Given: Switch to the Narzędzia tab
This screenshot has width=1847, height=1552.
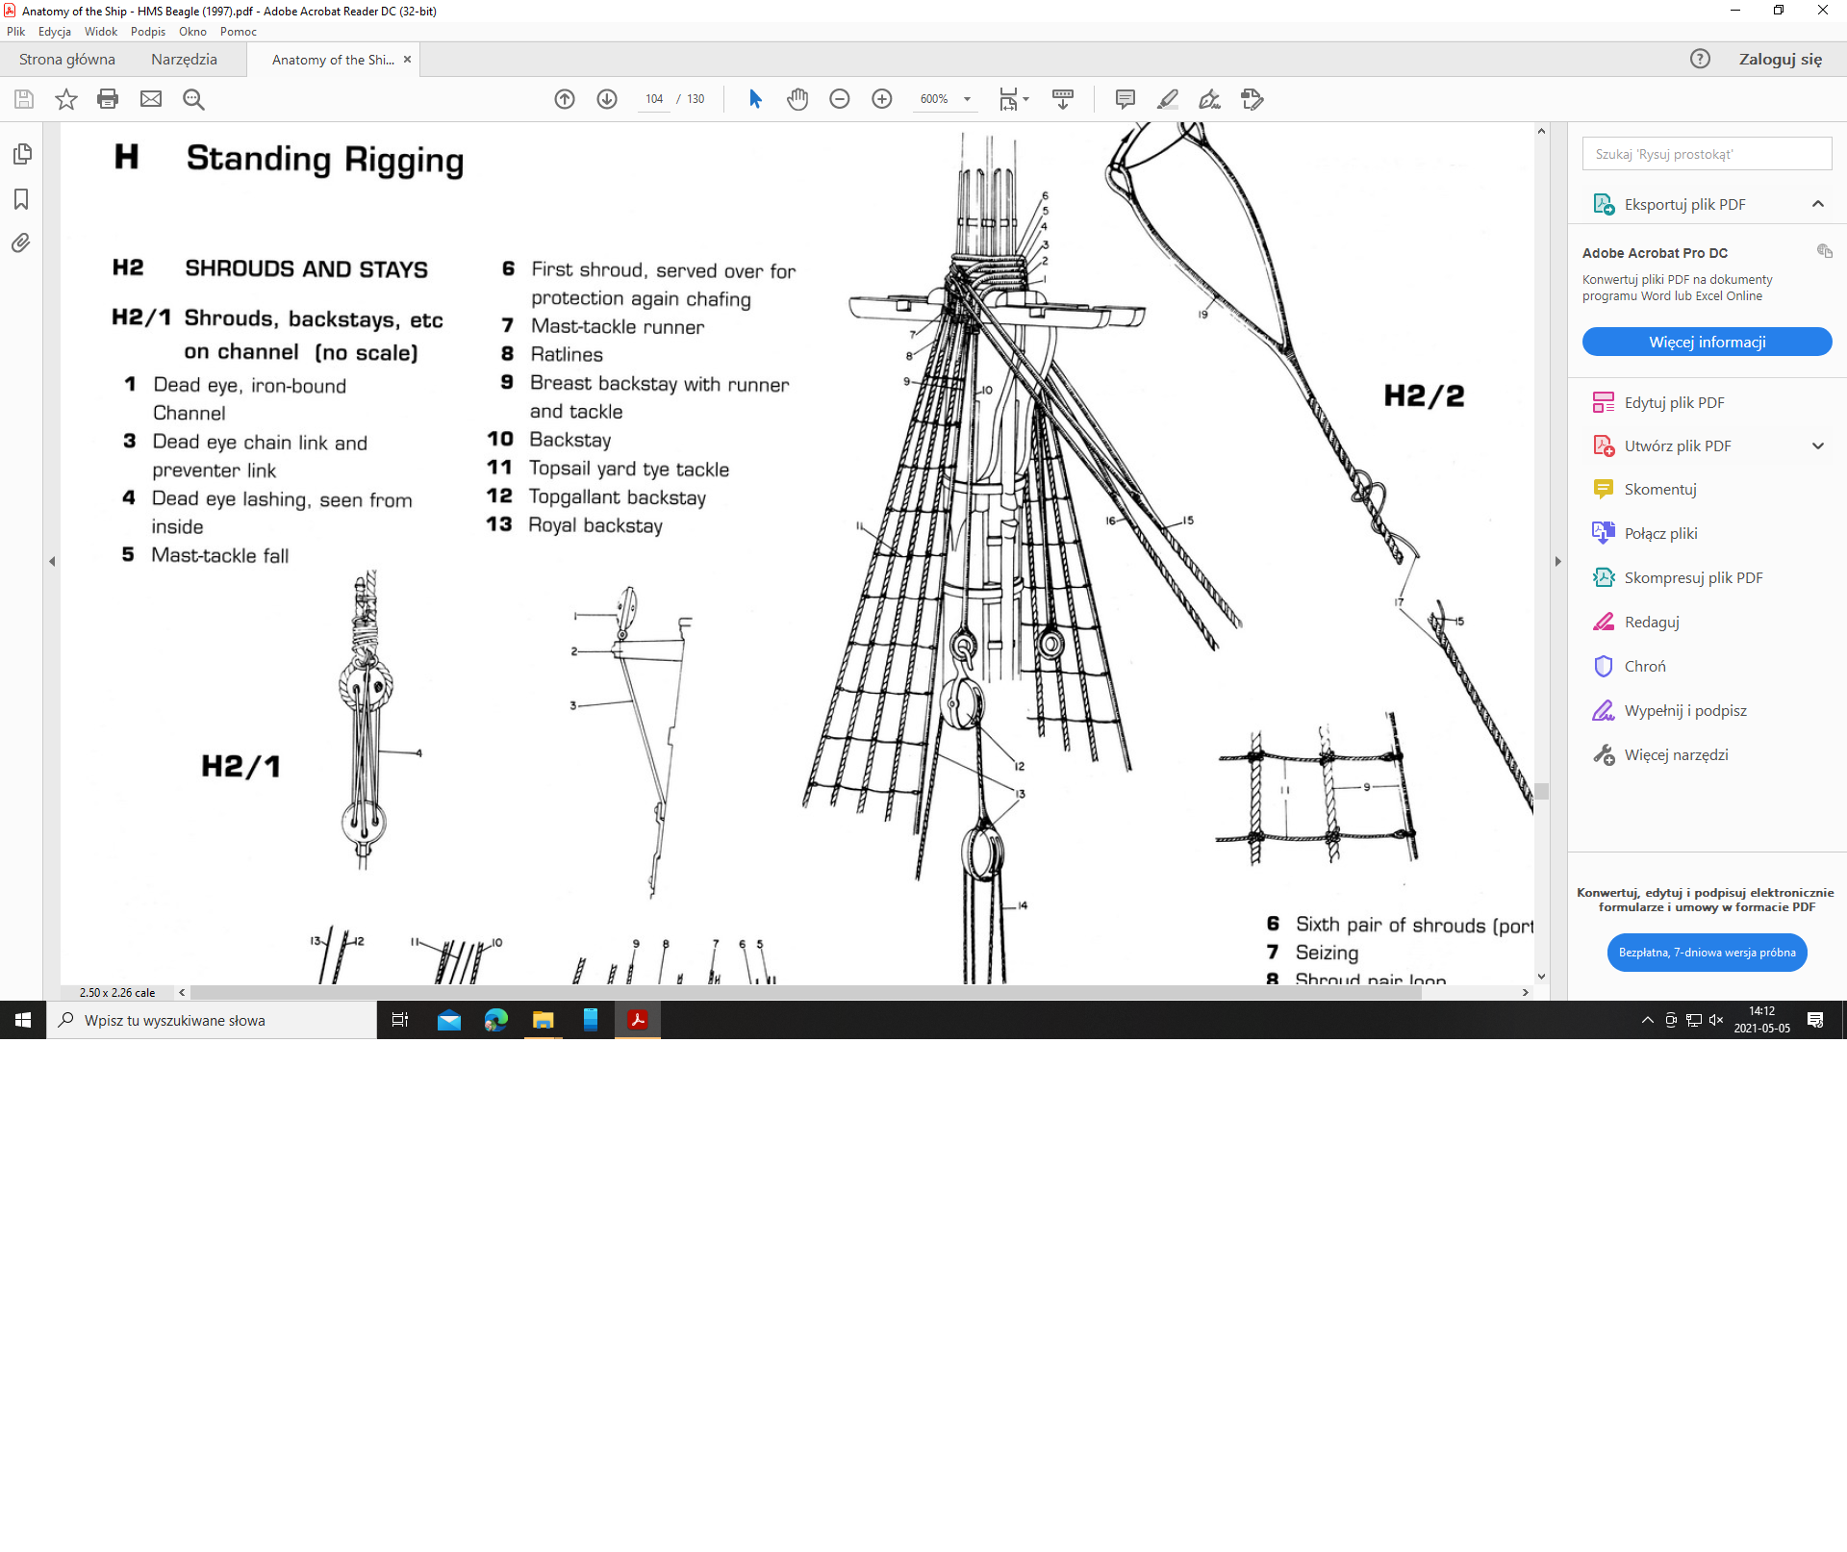Looking at the screenshot, I should coord(184,60).
